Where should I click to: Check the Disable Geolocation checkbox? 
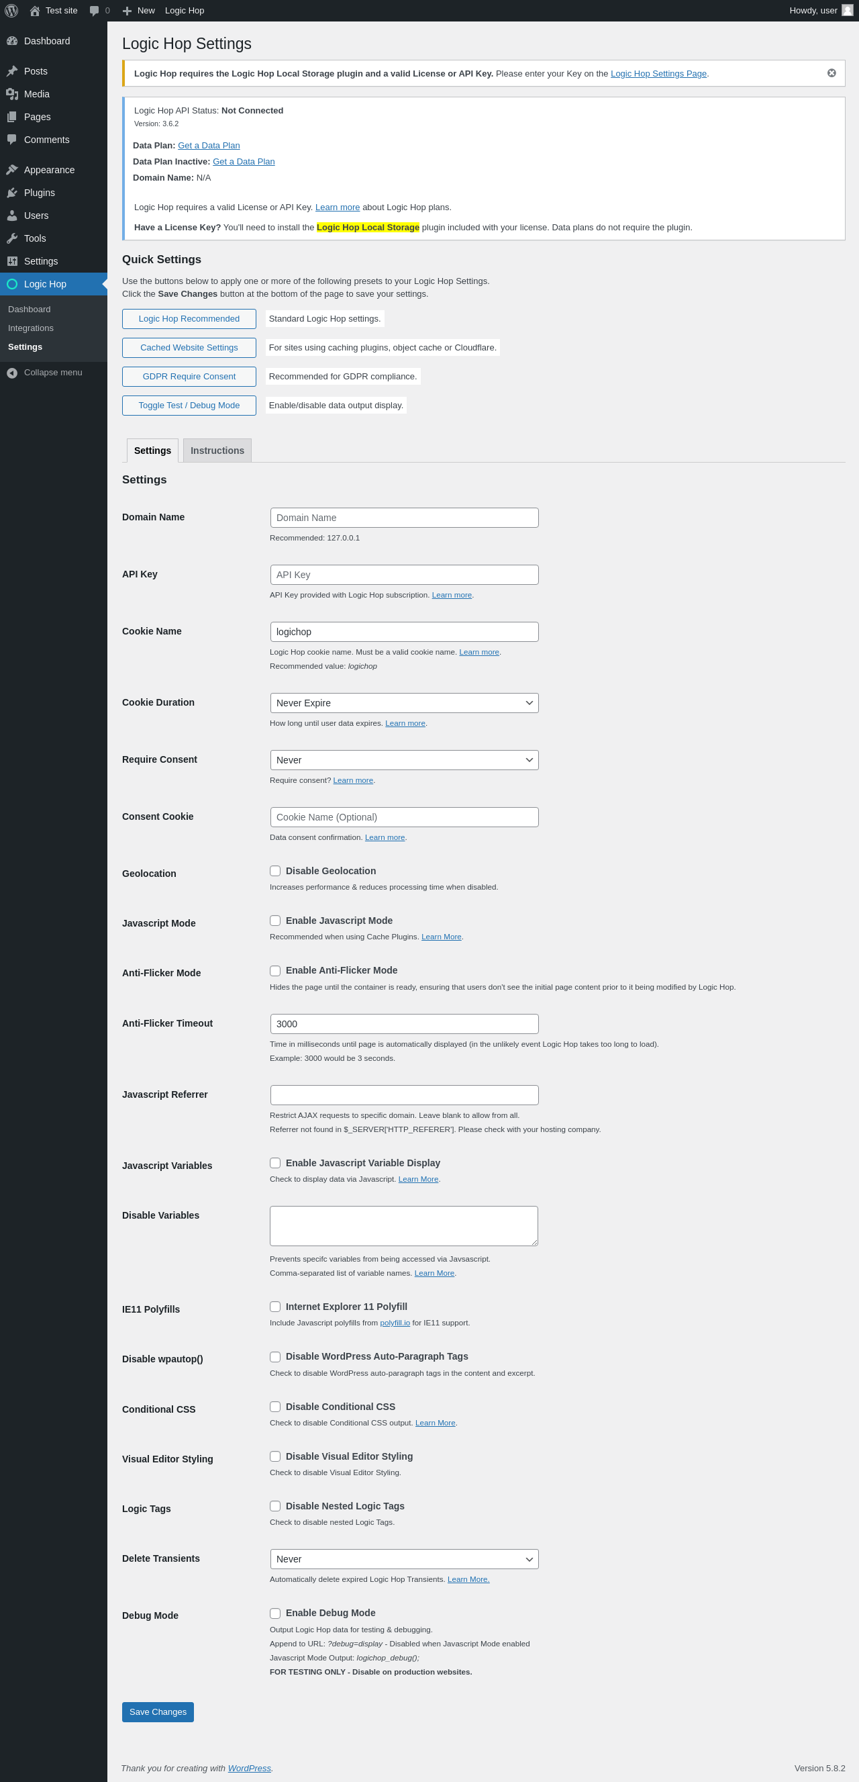coord(275,871)
